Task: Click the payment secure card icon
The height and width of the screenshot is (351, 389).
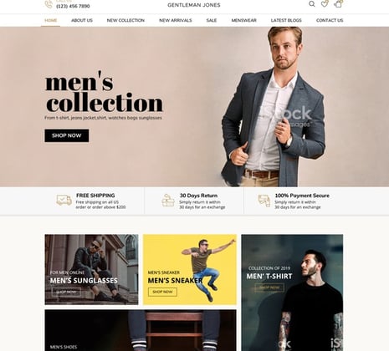Action: pos(264,201)
